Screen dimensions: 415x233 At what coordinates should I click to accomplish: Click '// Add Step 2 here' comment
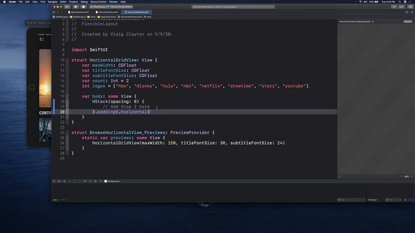[126, 107]
